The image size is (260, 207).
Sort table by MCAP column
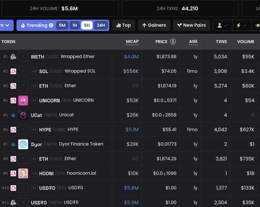click(132, 42)
